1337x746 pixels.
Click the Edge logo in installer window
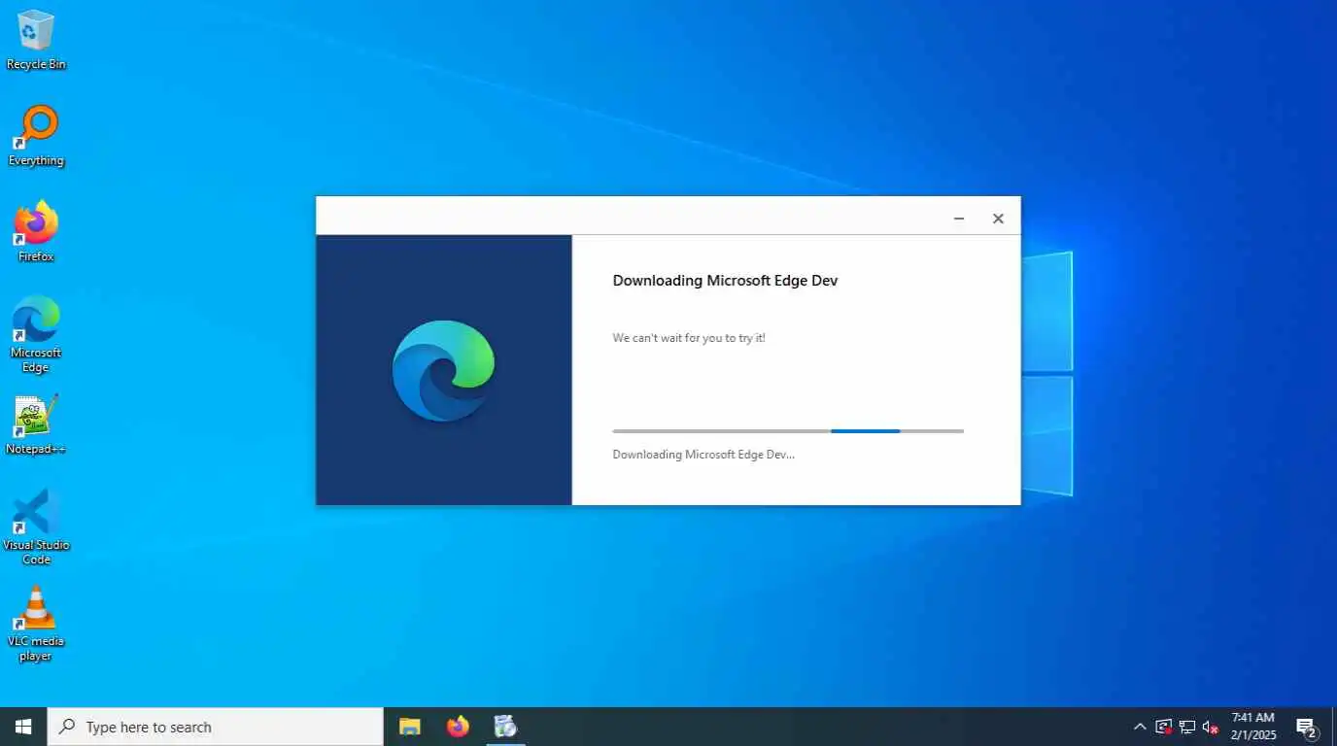[x=443, y=370]
